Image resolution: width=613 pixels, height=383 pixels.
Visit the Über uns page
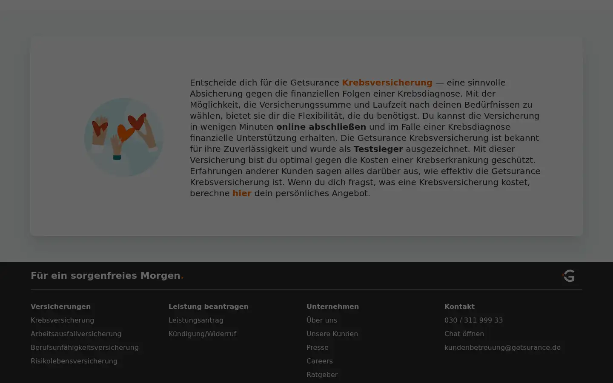(x=322, y=320)
